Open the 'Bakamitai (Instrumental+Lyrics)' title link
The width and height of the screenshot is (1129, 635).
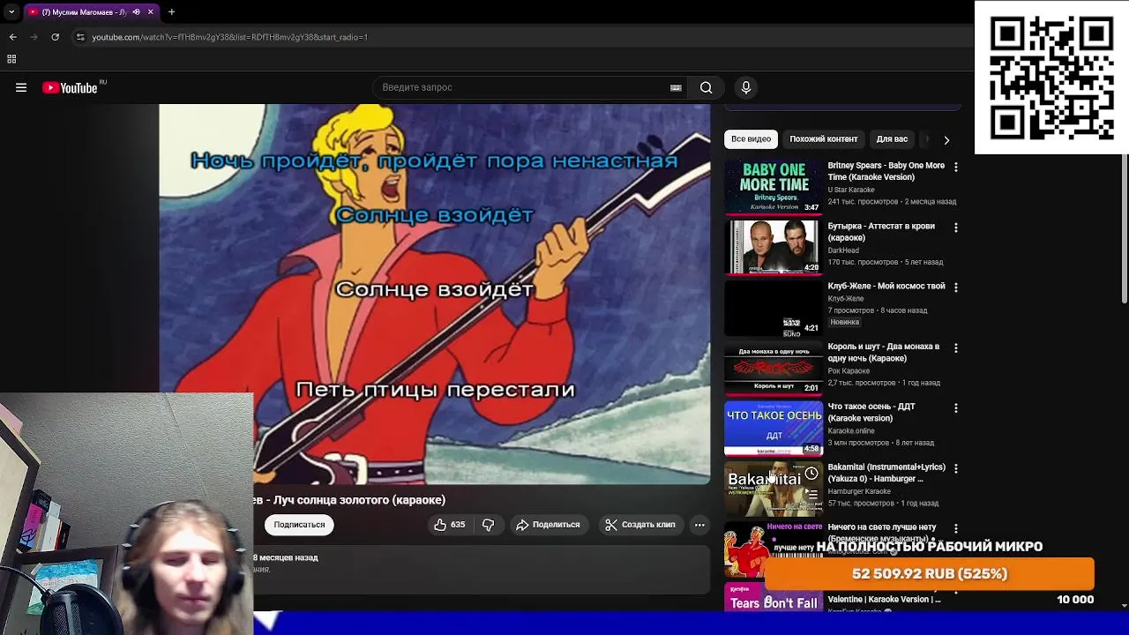point(886,473)
